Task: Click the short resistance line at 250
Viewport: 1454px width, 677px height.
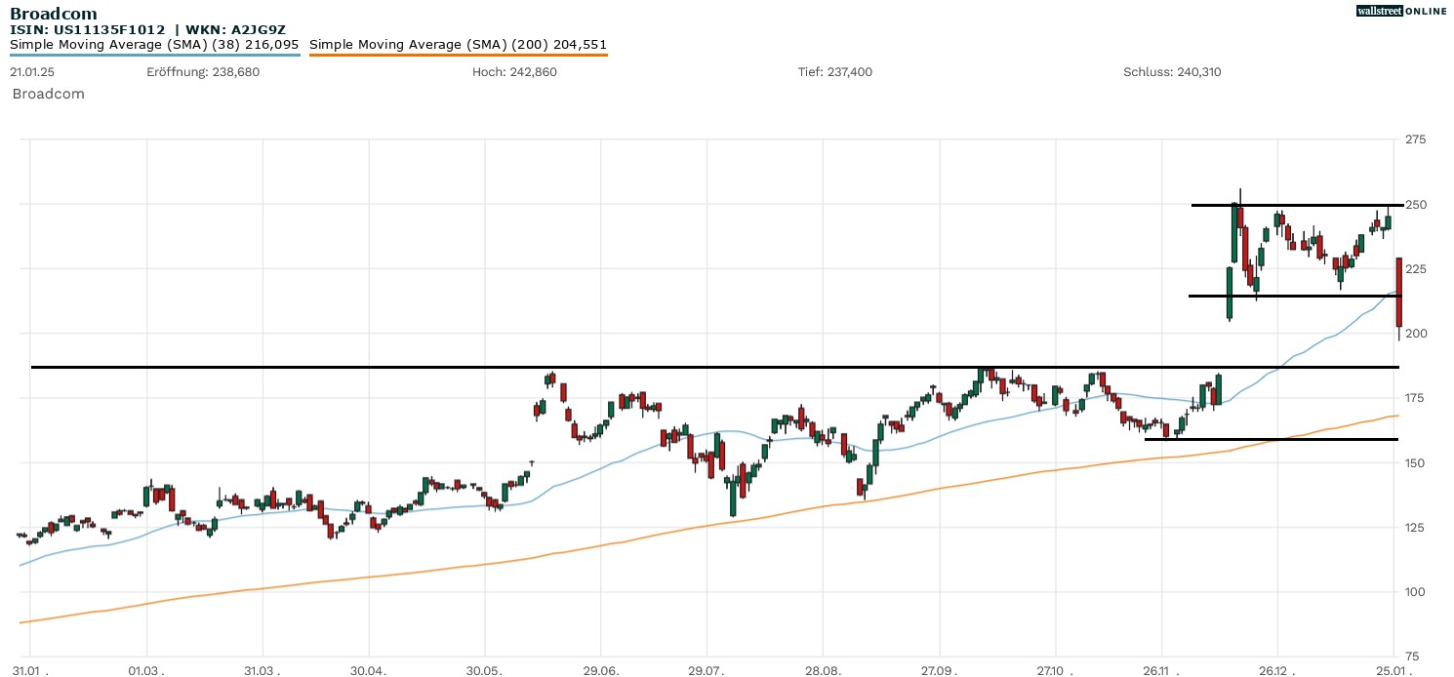Action: (x=1298, y=205)
